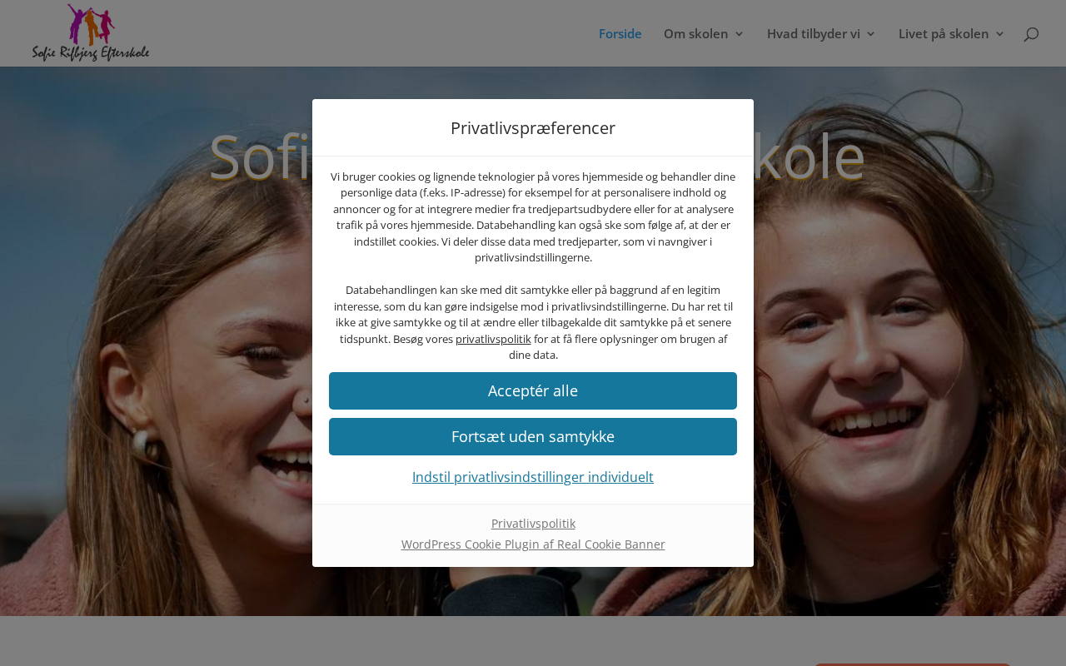Expand the chevron beside Om skolen
Screen dimensions: 1066x666
pyautogui.click(x=739, y=34)
